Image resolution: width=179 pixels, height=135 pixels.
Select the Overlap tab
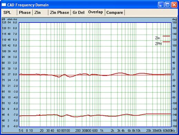(96, 12)
